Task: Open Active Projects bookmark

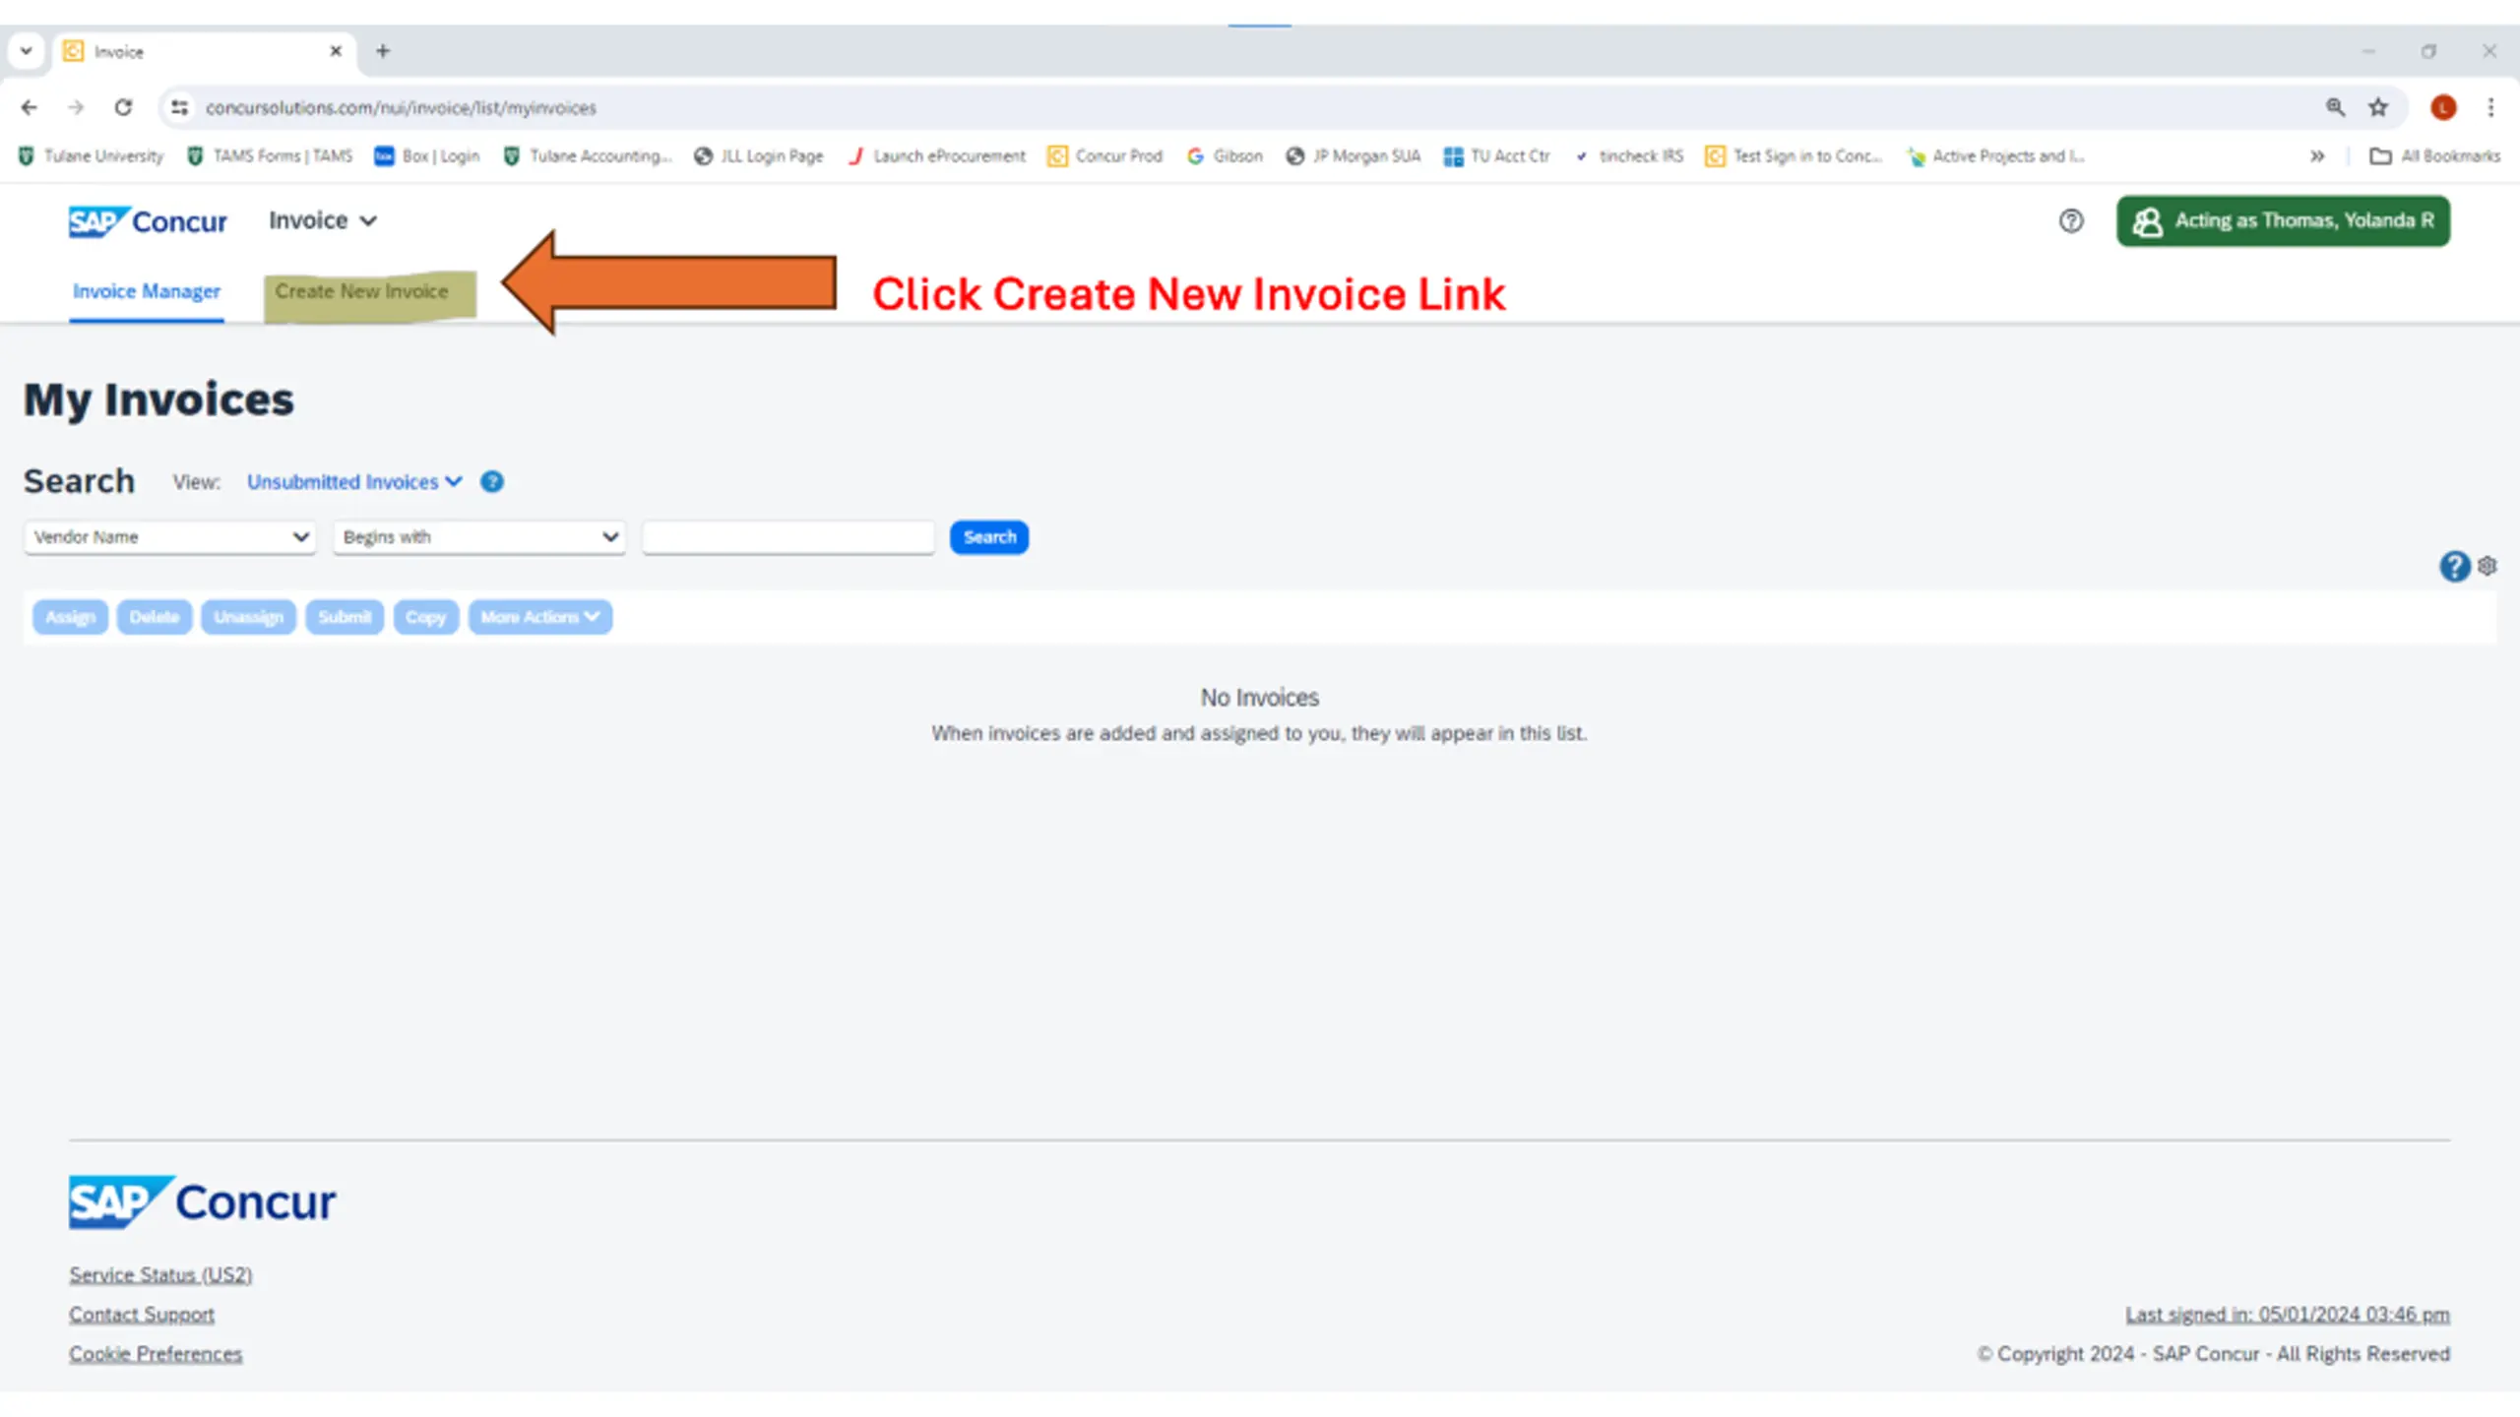Action: click(x=1995, y=155)
